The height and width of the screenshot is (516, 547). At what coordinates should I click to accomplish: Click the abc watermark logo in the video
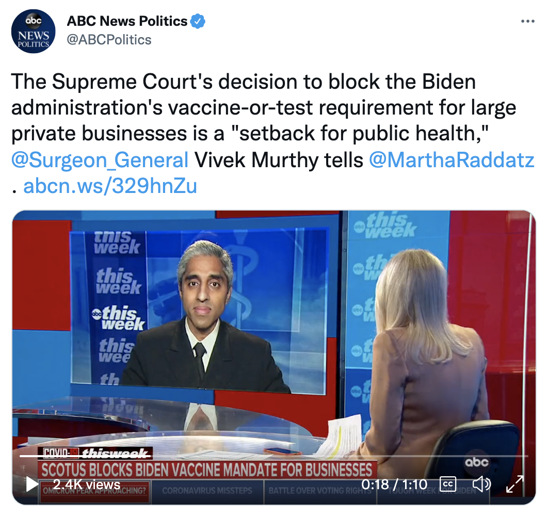[x=476, y=462]
